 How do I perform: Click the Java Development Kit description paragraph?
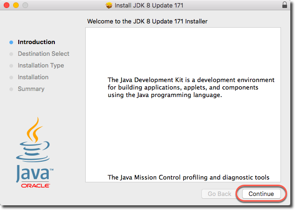(x=191, y=87)
